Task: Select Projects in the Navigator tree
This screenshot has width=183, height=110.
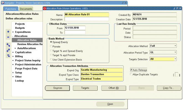Action: coord(20,24)
